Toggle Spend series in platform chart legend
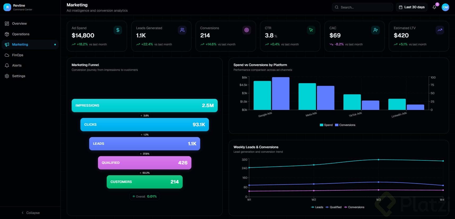This screenshot has width=455, height=219. [326, 125]
